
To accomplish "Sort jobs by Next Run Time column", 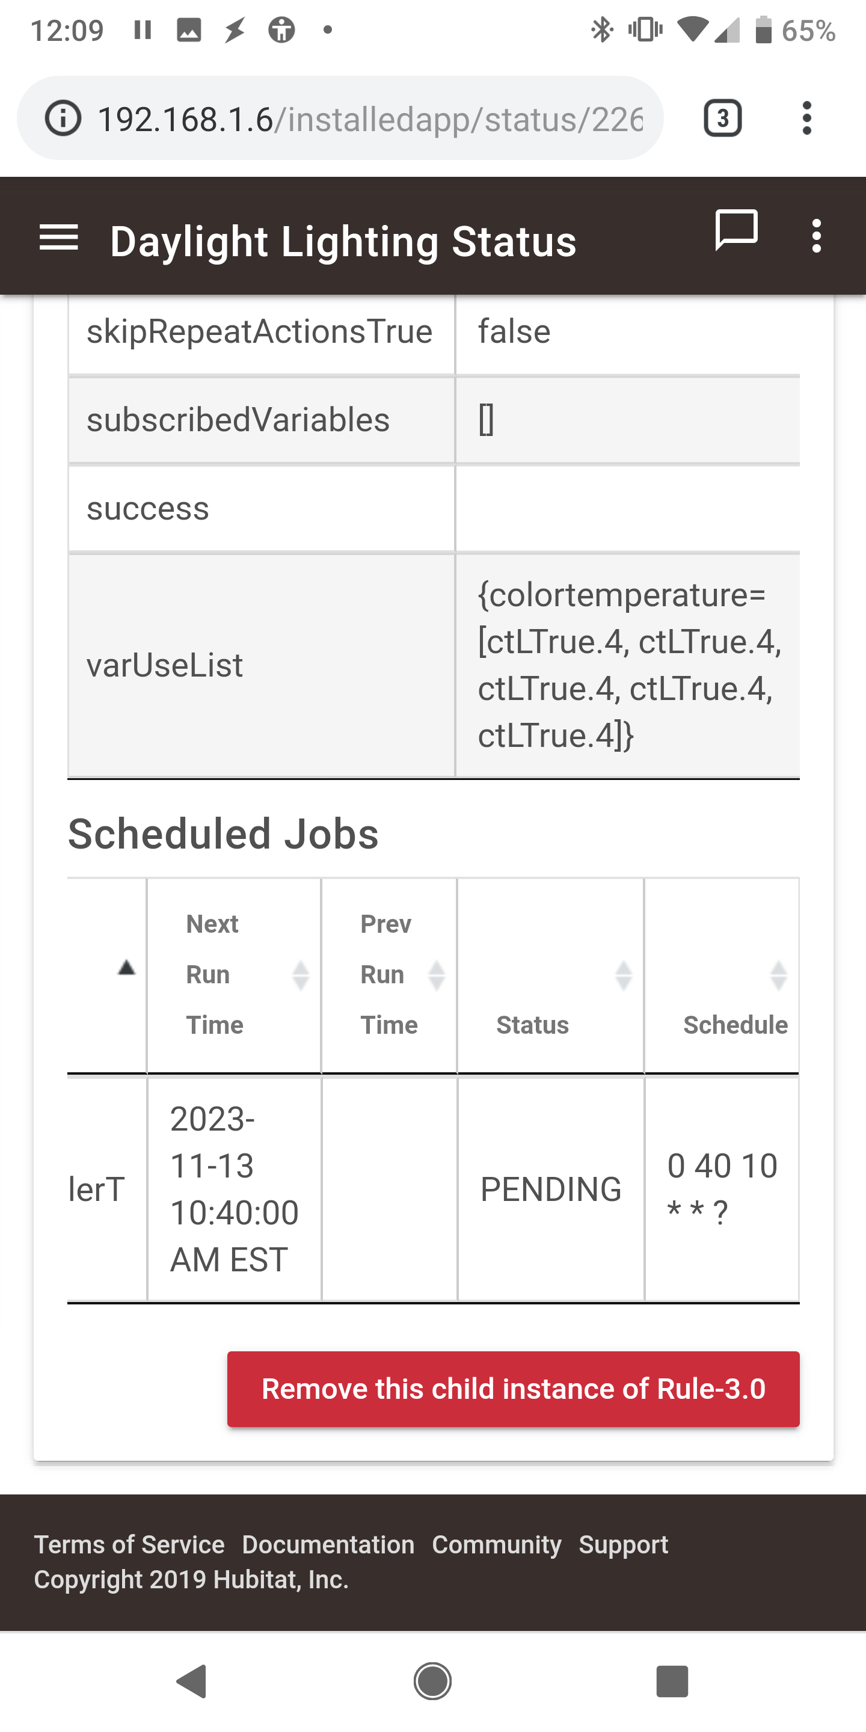I will (234, 975).
